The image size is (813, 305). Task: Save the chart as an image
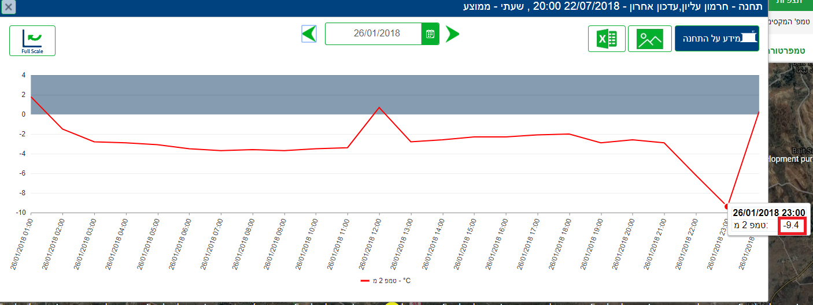pyautogui.click(x=649, y=39)
